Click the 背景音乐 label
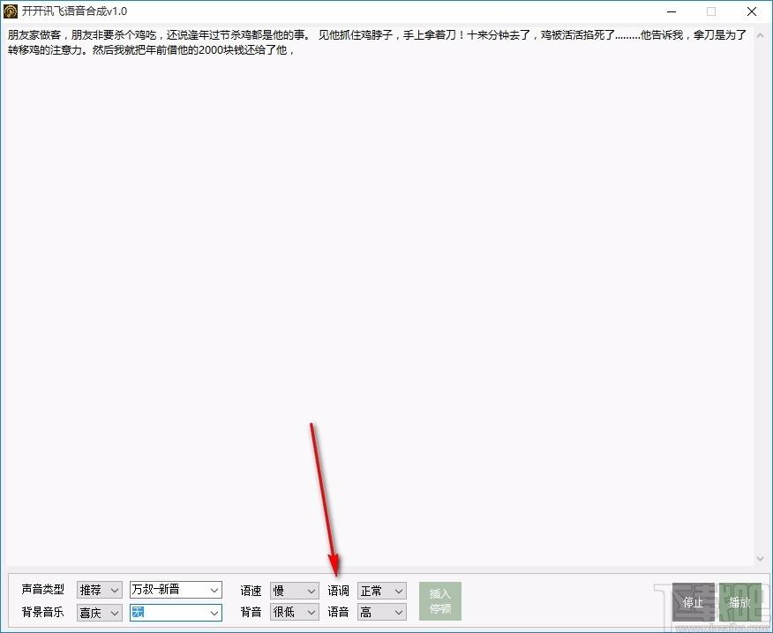 pyautogui.click(x=43, y=613)
